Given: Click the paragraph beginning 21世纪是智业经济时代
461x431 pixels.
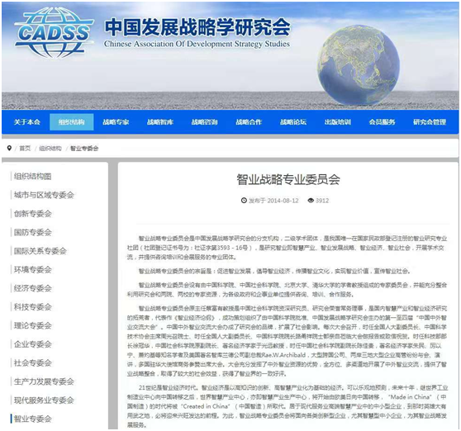Looking at the screenshot, I should (287, 406).
